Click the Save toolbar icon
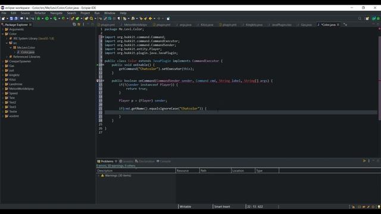 click(x=11, y=18)
